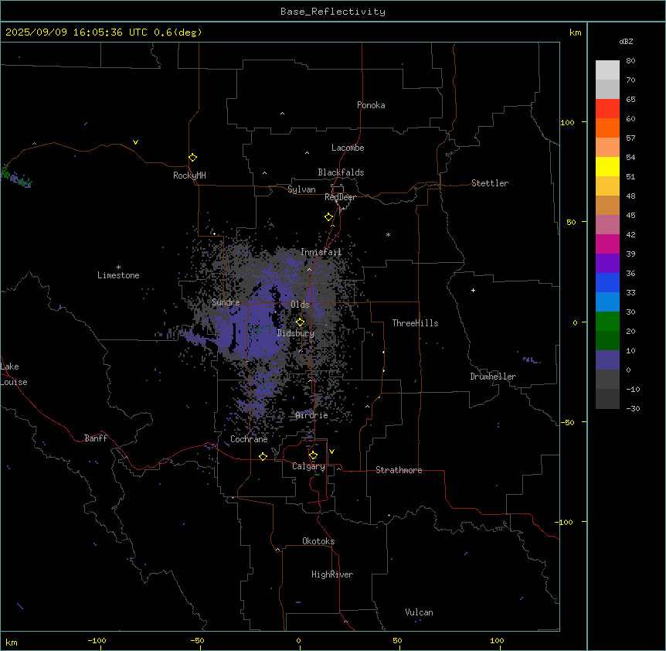Image resolution: width=666 pixels, height=651 pixels.
Task: Click the slate-purple swatch above 0 dBZ
Action: 607,360
